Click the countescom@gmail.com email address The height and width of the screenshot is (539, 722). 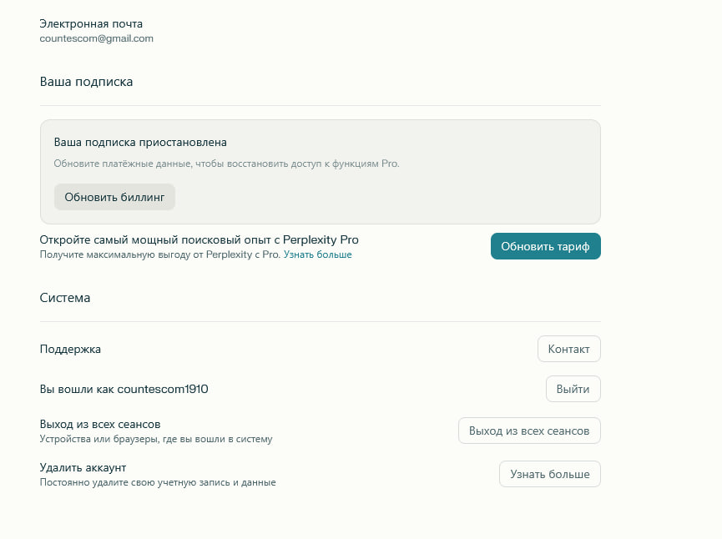click(96, 38)
